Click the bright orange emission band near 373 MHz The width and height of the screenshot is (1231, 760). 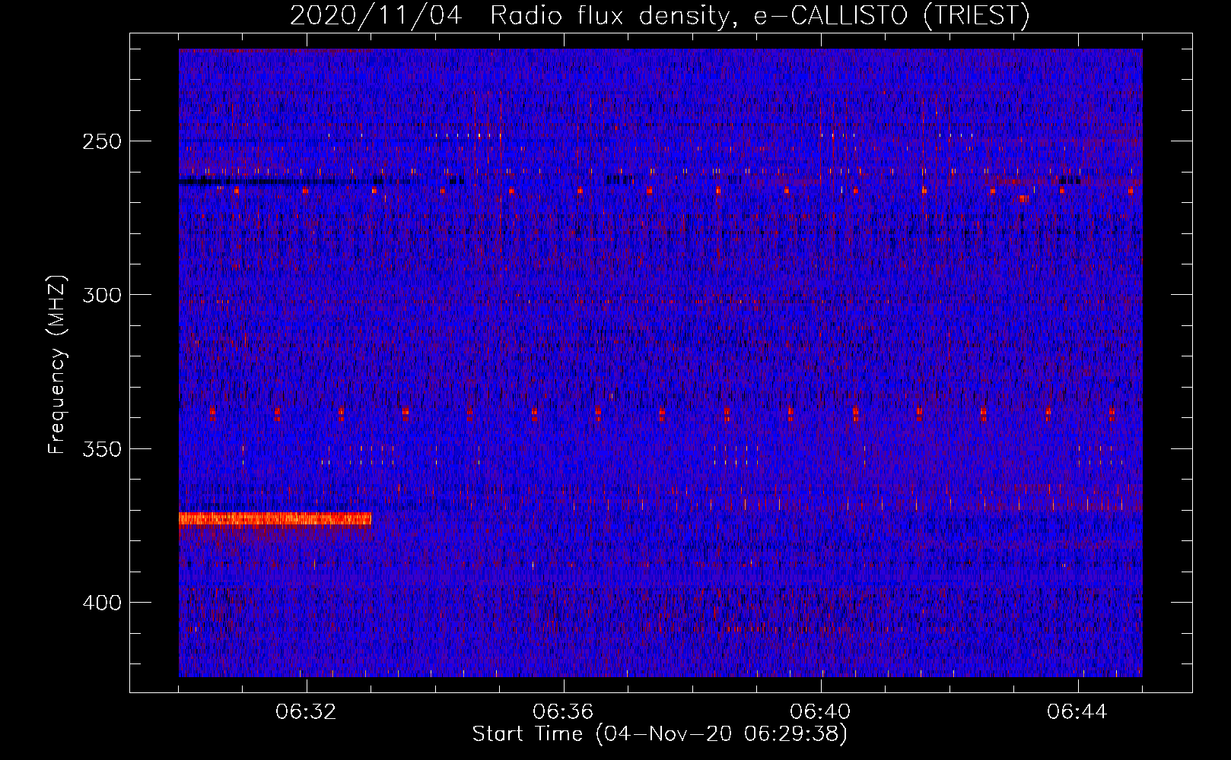click(x=275, y=519)
